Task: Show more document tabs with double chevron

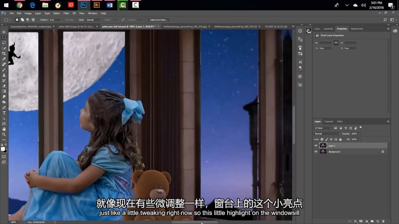Action: tap(293, 26)
